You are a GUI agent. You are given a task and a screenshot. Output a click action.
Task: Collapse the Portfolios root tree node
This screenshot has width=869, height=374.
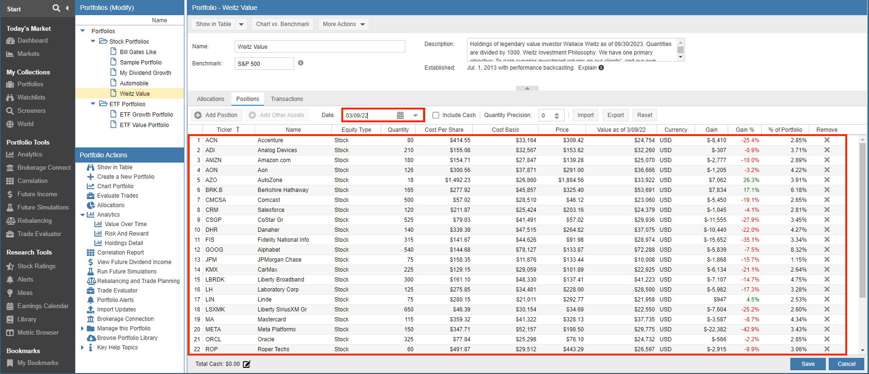tap(83, 31)
